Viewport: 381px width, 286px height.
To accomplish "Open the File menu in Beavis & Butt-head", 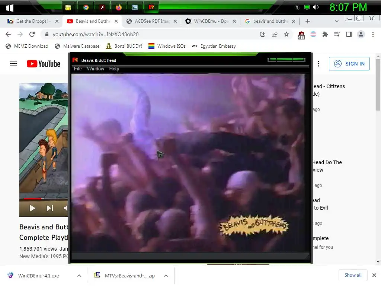I will [78, 69].
